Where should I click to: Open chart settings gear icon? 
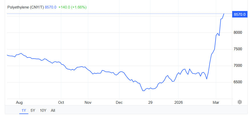(240, 102)
